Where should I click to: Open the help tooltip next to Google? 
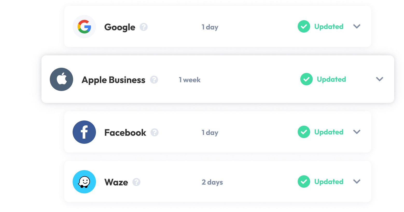click(144, 27)
